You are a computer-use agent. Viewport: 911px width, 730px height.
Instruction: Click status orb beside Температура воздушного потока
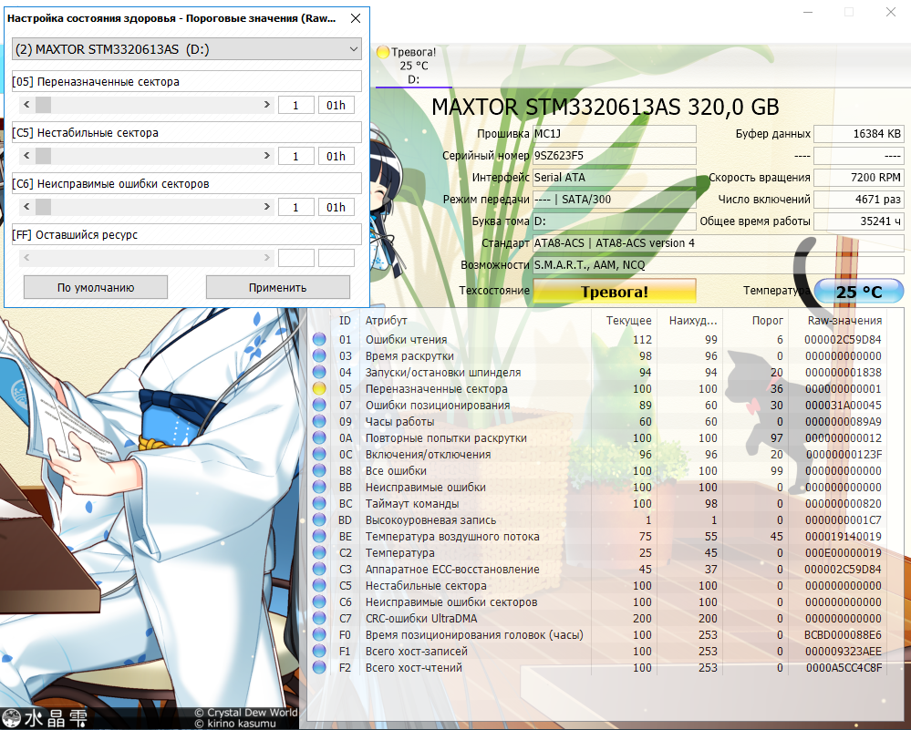(319, 536)
